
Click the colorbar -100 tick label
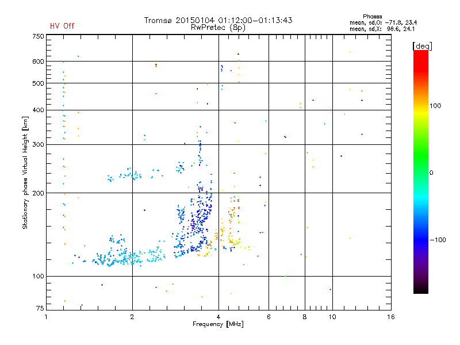[438, 240]
